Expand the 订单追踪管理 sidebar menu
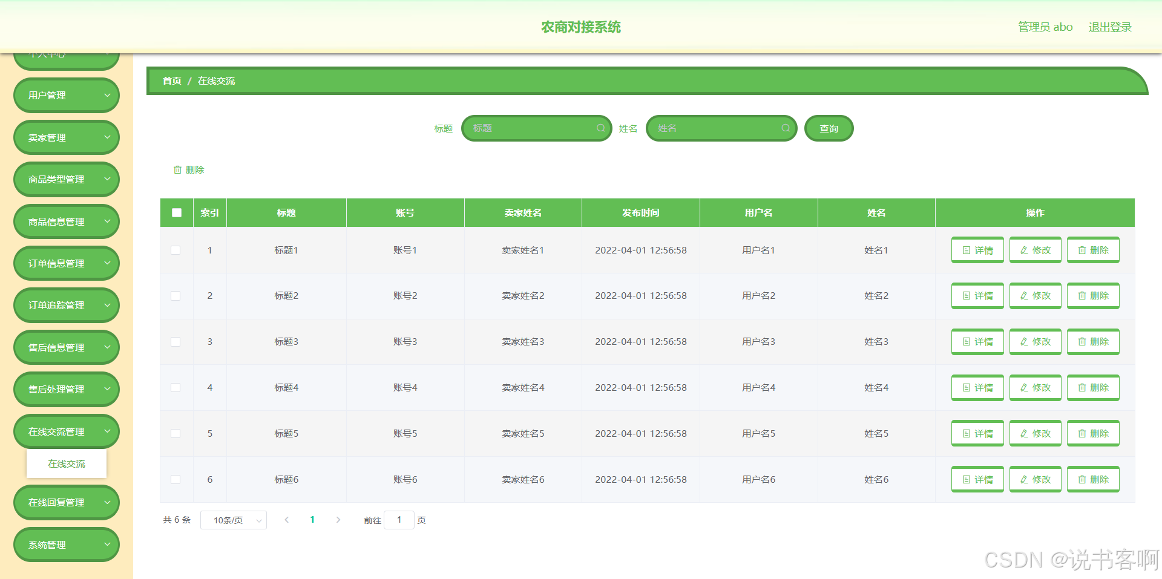 point(67,306)
